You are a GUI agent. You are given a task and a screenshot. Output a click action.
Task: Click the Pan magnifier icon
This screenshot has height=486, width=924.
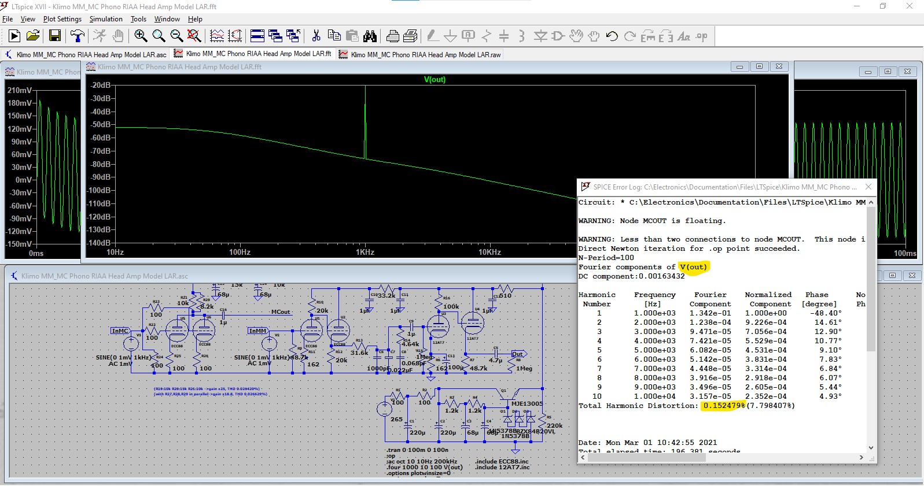tap(158, 36)
